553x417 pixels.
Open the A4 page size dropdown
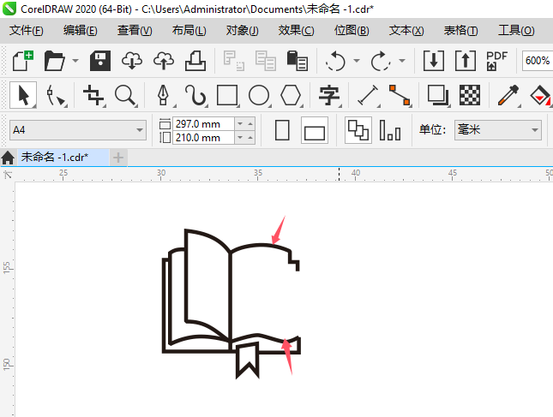tap(140, 130)
